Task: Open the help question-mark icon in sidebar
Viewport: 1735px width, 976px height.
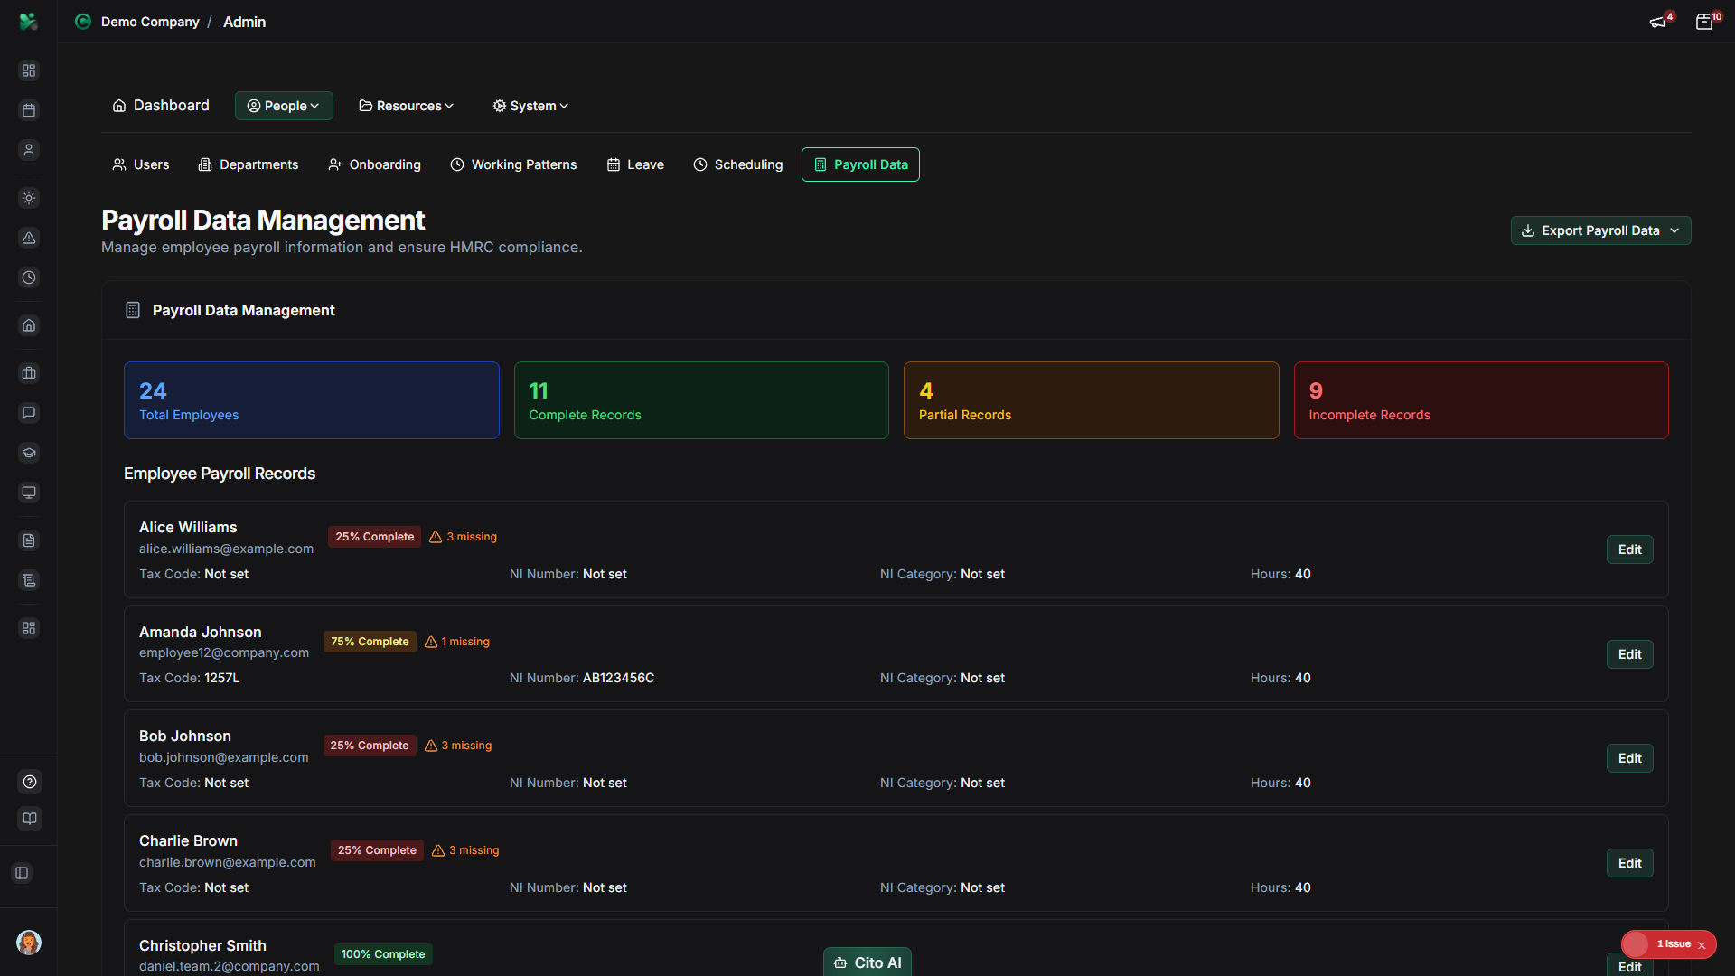Action: click(29, 782)
